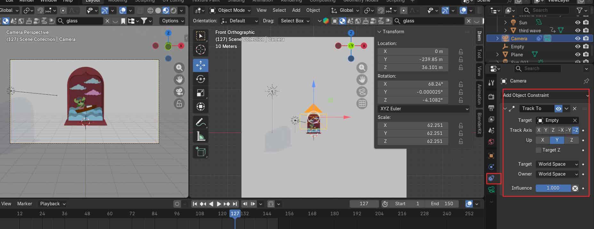
Task: Pick the Rotate tool
Action: (201, 79)
